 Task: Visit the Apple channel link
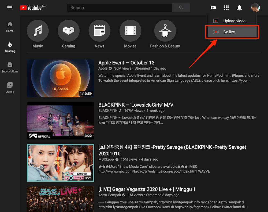click(103, 68)
